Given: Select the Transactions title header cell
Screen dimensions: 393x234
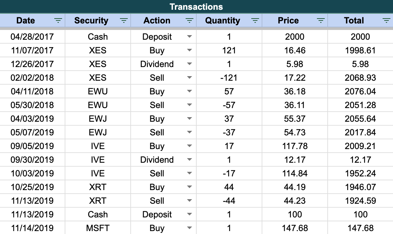Looking at the screenshot, I should 196,7.
